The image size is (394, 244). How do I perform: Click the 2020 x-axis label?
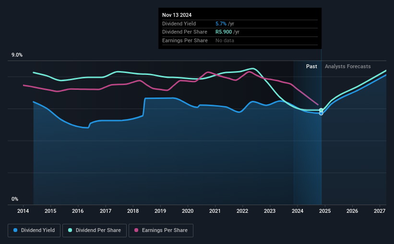point(188,211)
